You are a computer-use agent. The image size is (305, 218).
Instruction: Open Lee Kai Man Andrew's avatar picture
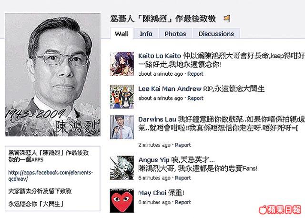pos(122,97)
